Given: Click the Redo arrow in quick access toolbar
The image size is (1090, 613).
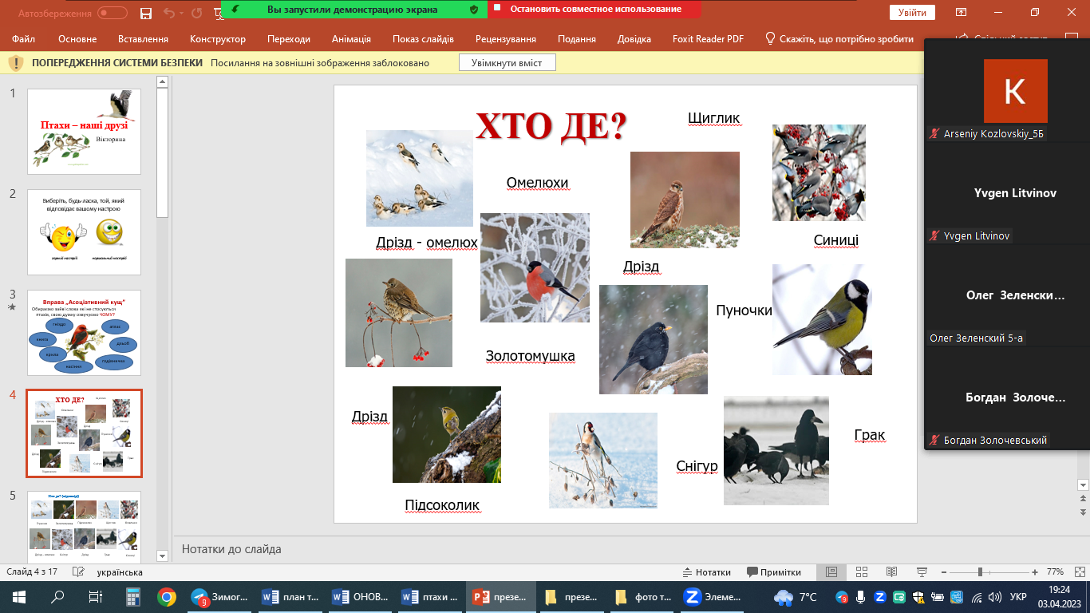Looking at the screenshot, I should click(x=197, y=13).
